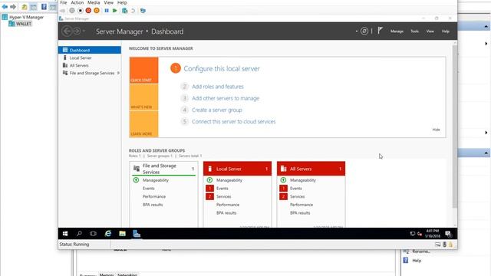This screenshot has height=276, width=491.
Task: Click Hyper-V Manager show/hide console tree icon
Action: pos(33,7)
